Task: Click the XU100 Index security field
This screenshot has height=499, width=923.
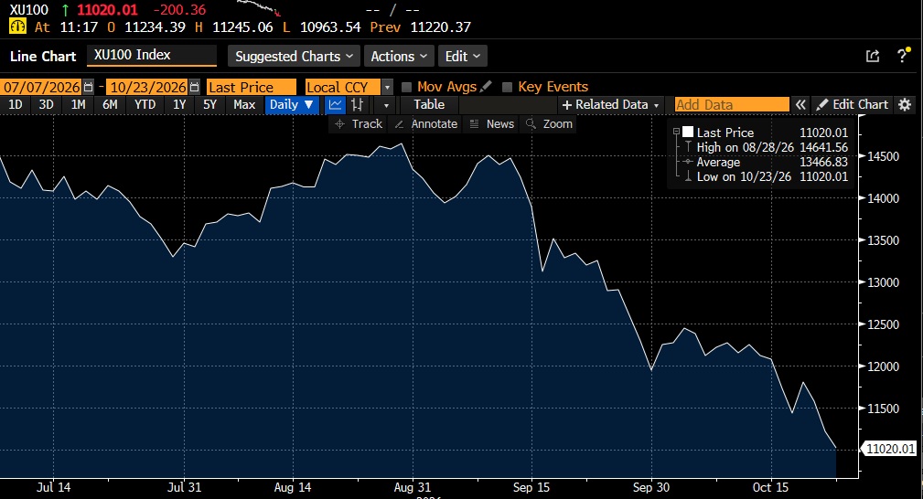Action: pyautogui.click(x=152, y=56)
